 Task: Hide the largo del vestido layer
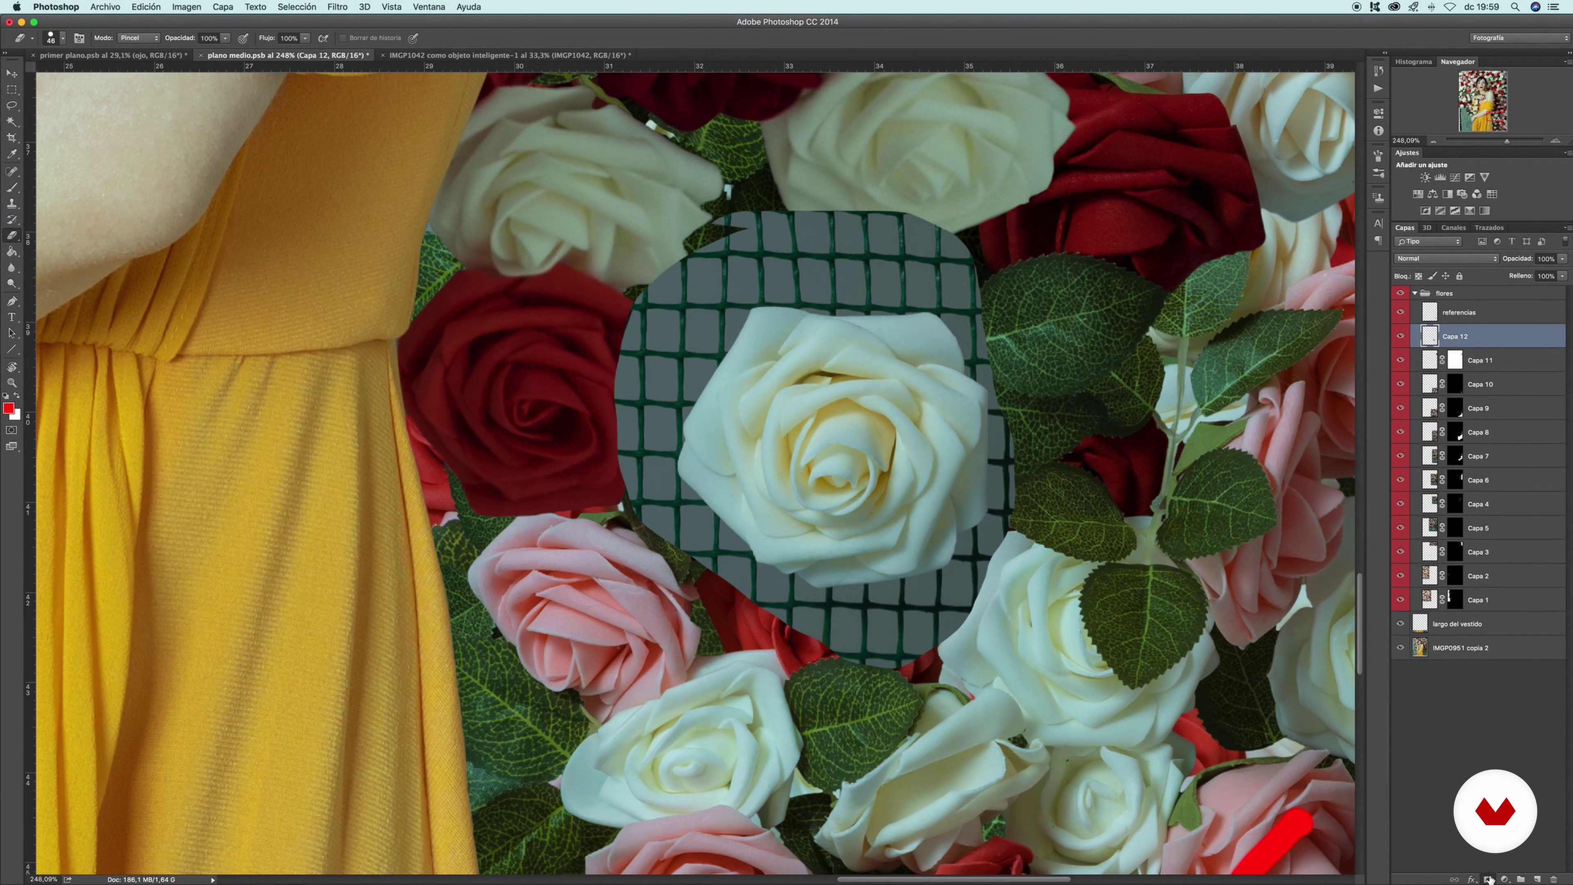pos(1400,624)
